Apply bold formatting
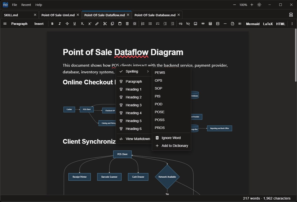Screen dimensions: 297x202 tap(52, 24)
